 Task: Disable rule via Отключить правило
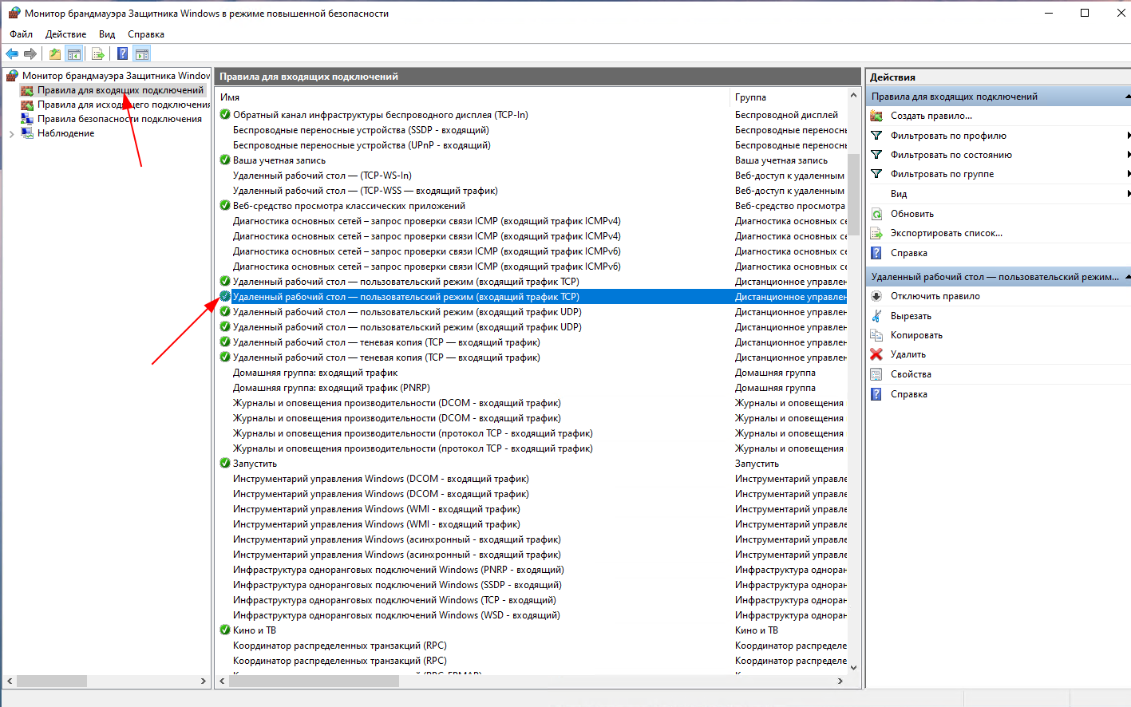tap(935, 296)
